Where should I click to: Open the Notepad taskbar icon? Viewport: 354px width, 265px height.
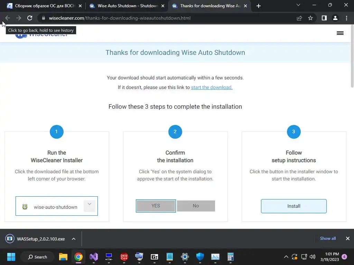point(169,257)
